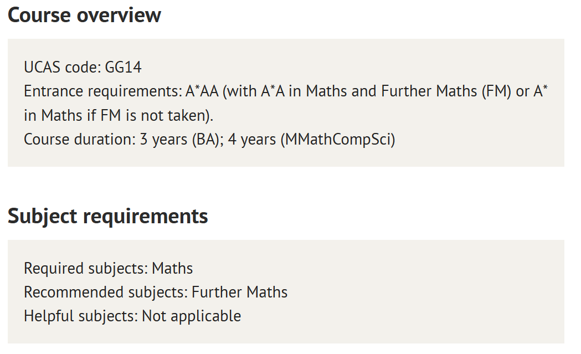Select the Entrance requirements line

click(x=286, y=91)
